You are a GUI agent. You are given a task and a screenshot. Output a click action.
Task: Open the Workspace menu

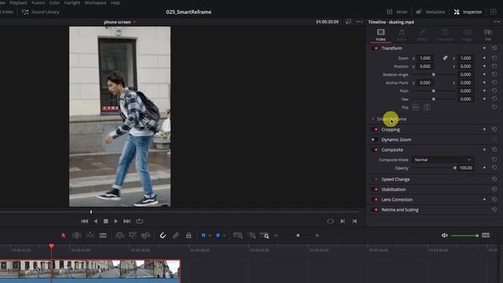[x=95, y=3]
